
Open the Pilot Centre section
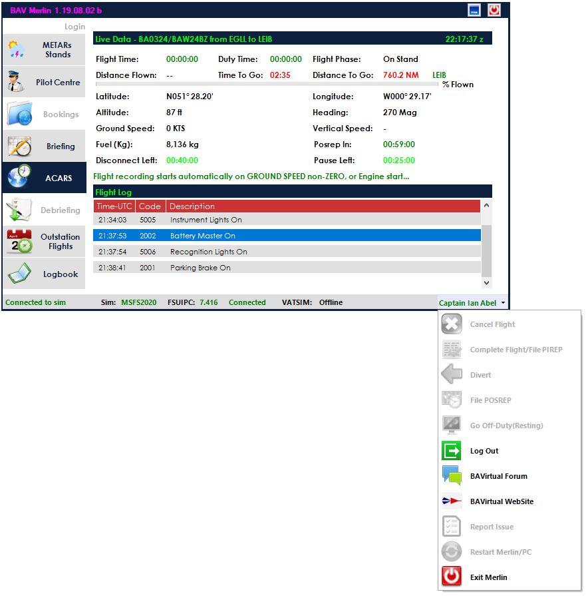tap(44, 82)
